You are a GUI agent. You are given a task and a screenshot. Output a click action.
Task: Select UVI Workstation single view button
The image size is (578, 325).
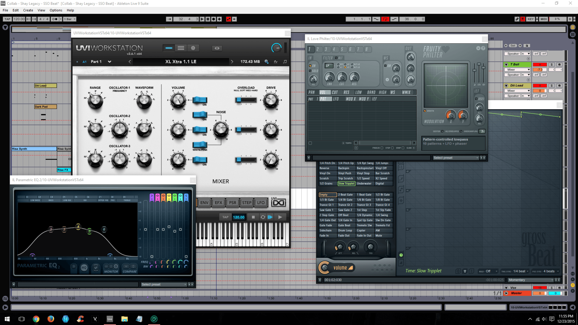click(169, 48)
